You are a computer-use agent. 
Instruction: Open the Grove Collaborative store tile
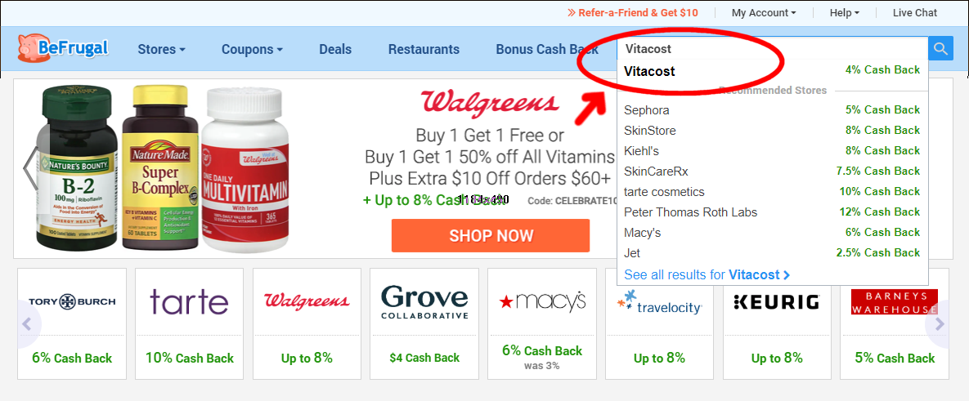click(x=424, y=323)
